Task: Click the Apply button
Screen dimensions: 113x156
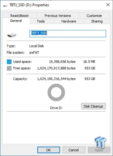Action: [99, 150]
